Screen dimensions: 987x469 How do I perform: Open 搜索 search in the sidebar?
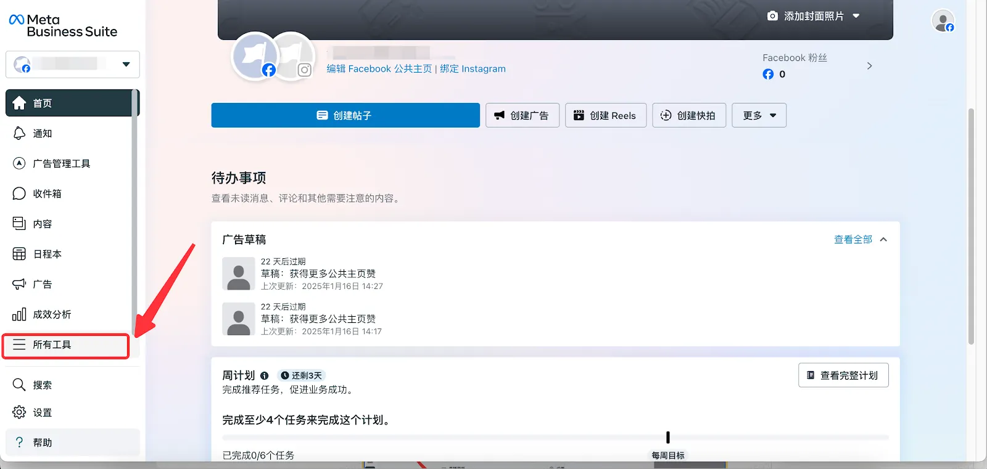coord(72,385)
